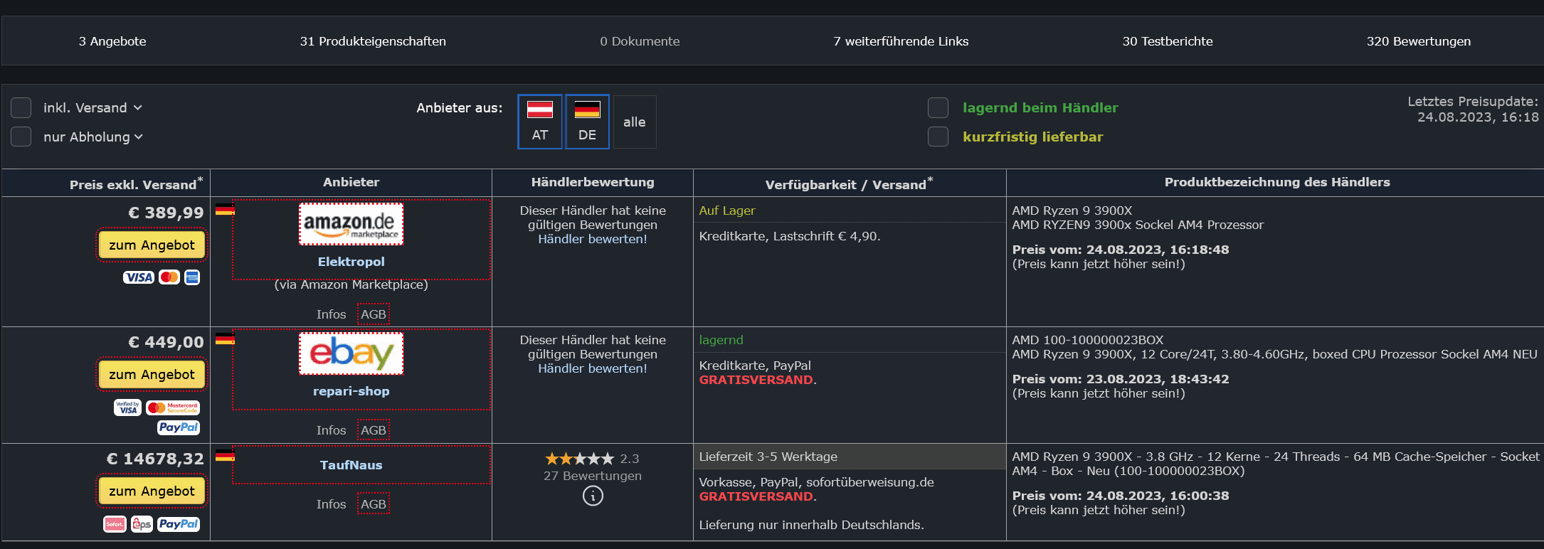Click the rating info circle icon

(x=593, y=496)
